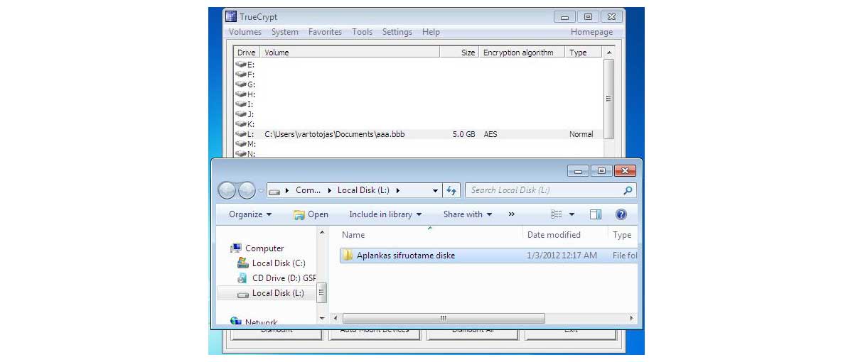Click the folder icon of Aplankas sifruotame diske
The width and height of the screenshot is (853, 362).
pos(347,256)
